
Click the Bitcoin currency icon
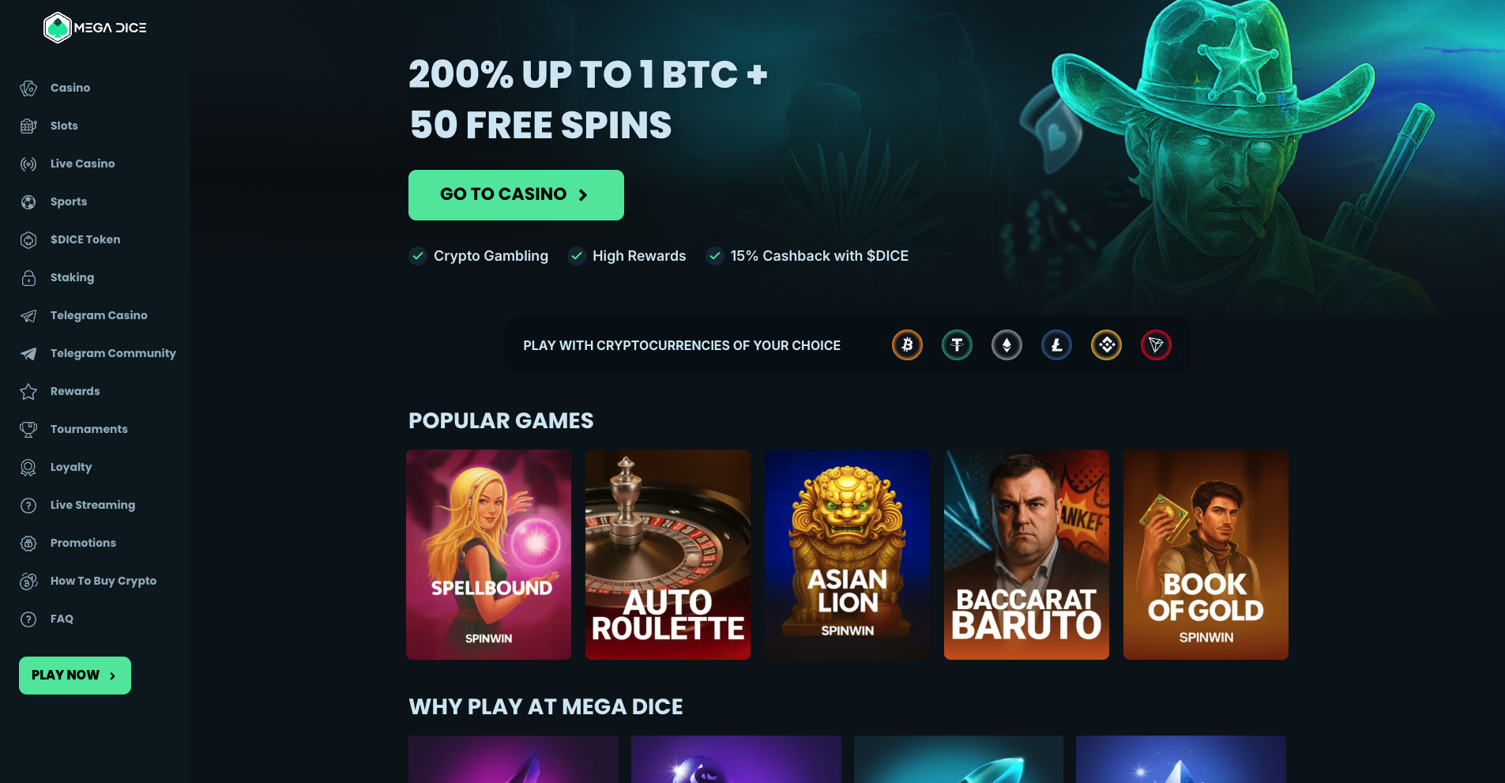pyautogui.click(x=907, y=345)
